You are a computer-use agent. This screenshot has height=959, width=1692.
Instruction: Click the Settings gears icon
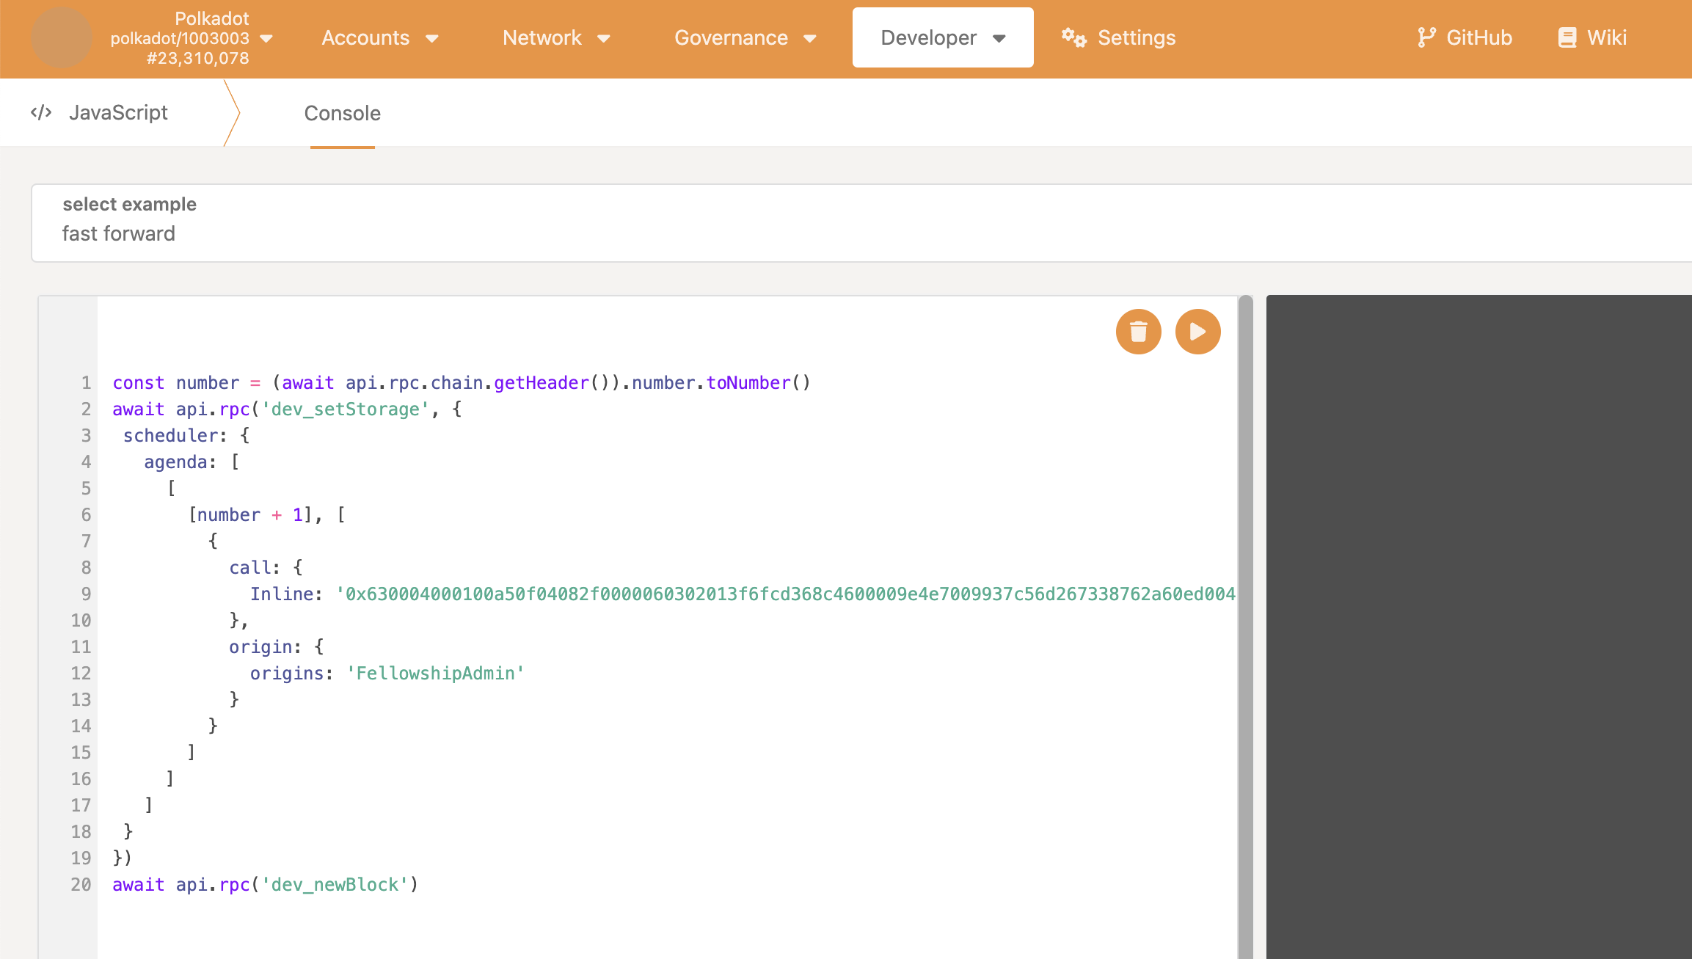click(1073, 37)
